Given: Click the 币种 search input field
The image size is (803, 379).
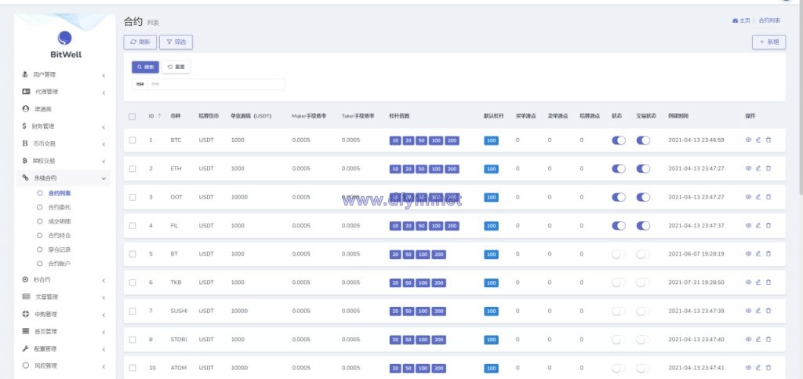Looking at the screenshot, I should pos(216,84).
